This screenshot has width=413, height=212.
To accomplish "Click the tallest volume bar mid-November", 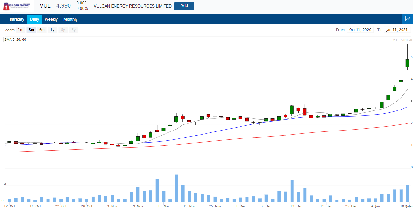I will click(176, 188).
